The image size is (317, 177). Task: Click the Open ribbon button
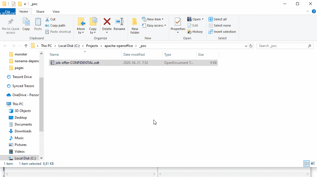click(195, 19)
